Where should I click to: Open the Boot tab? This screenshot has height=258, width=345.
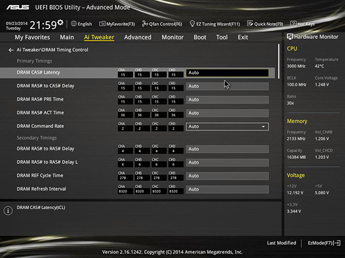(200, 37)
